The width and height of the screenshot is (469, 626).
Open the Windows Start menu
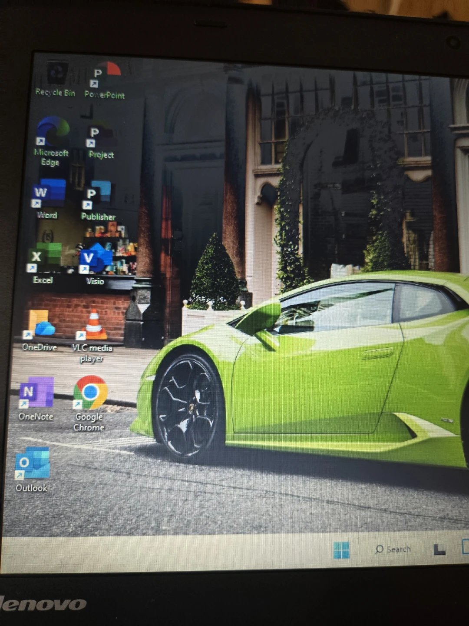click(x=341, y=550)
